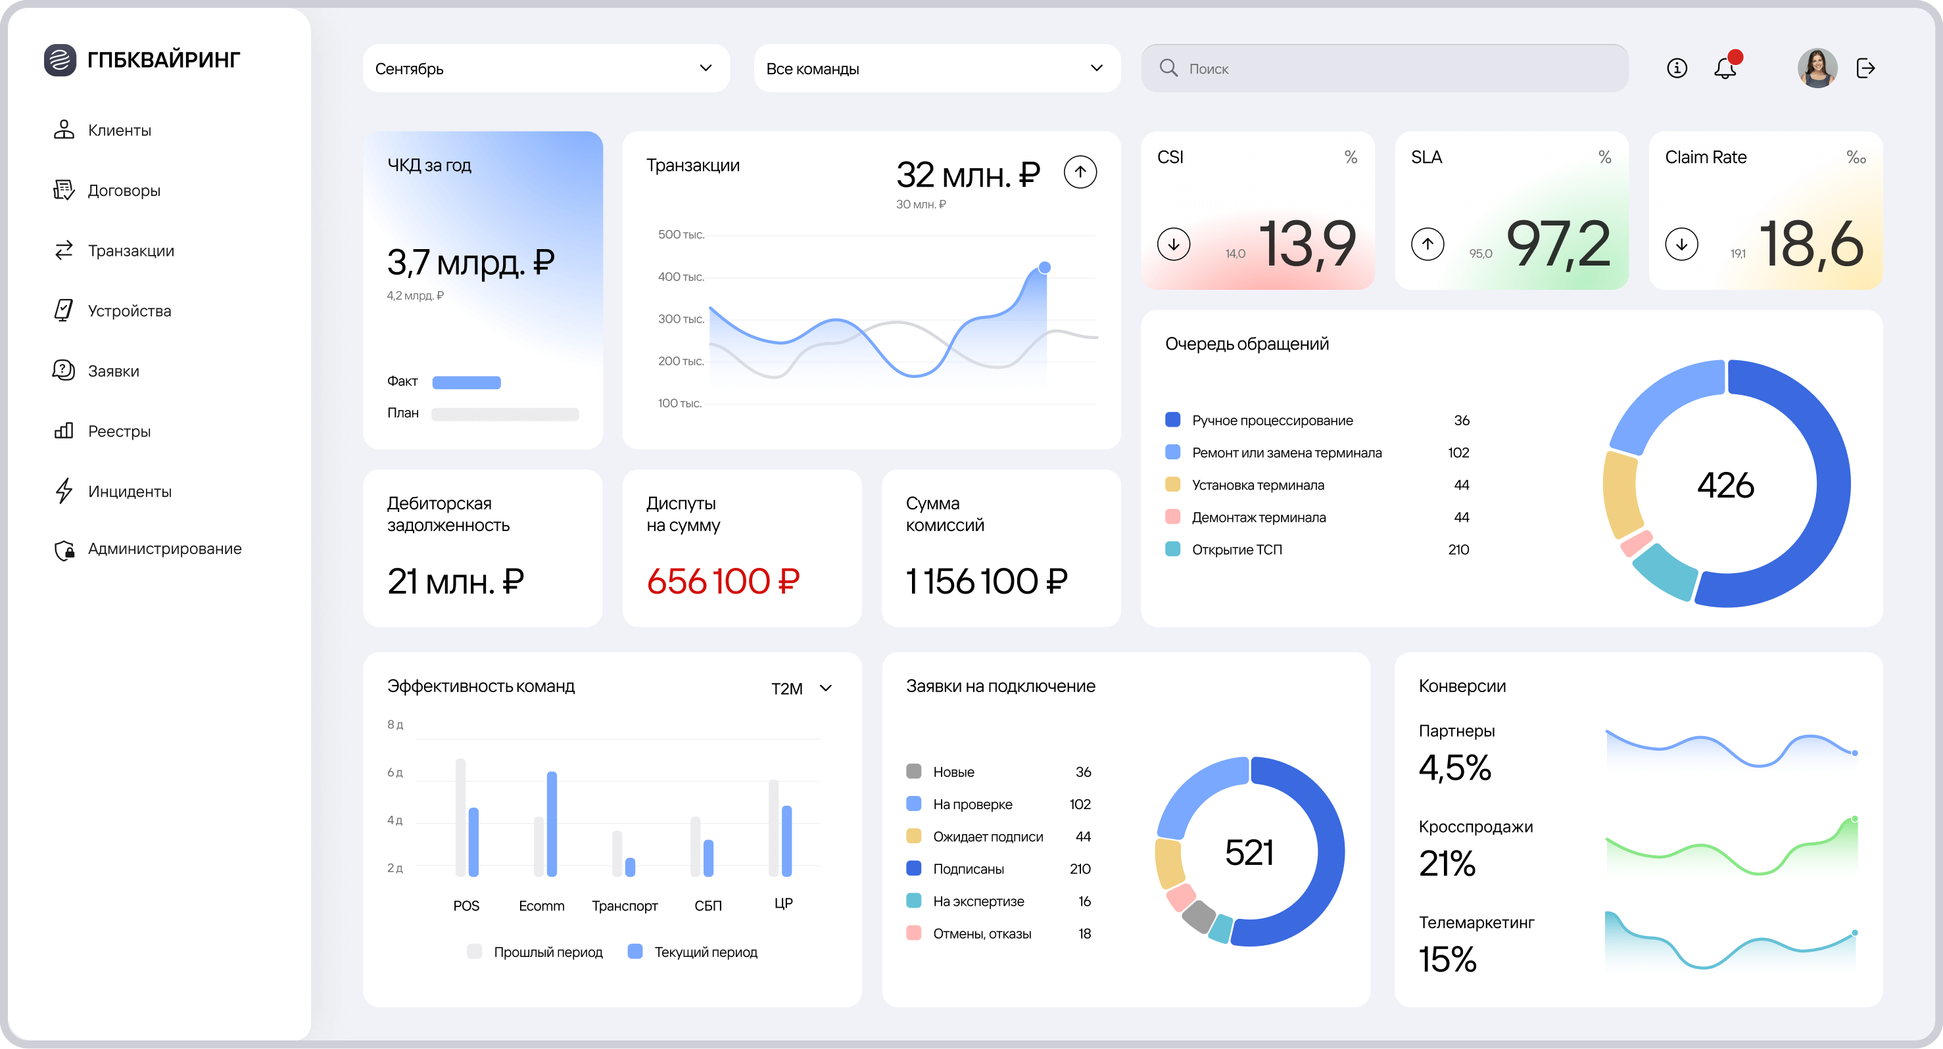Viewport: 1943px width, 1049px height.
Task: Click the Текущий период legend swatch
Action: (x=635, y=952)
